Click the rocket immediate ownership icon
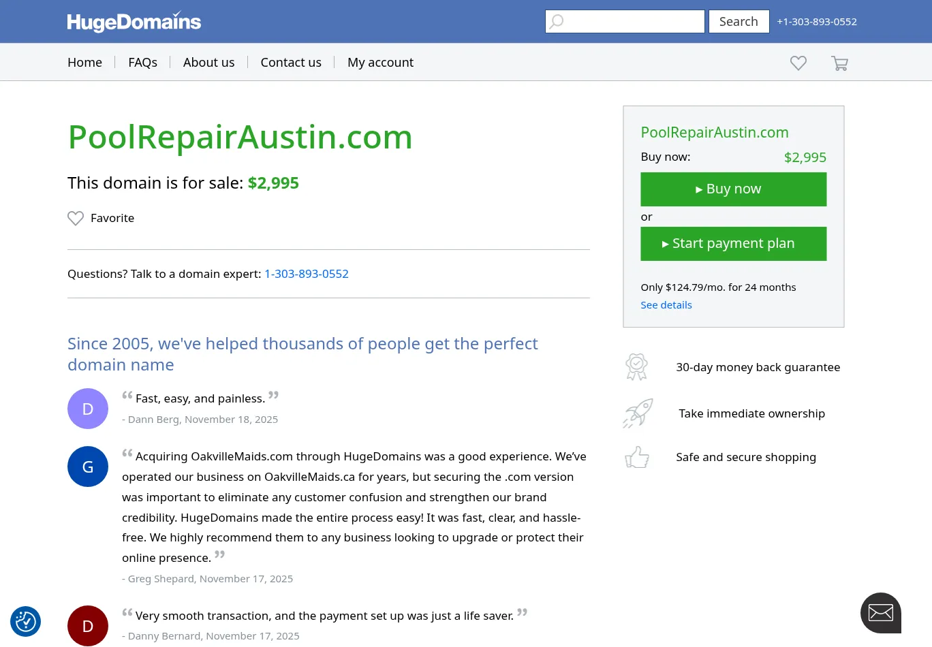 click(638, 413)
